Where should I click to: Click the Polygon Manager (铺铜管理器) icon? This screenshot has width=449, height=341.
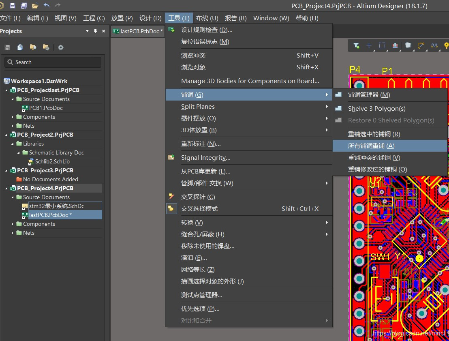[338, 94]
